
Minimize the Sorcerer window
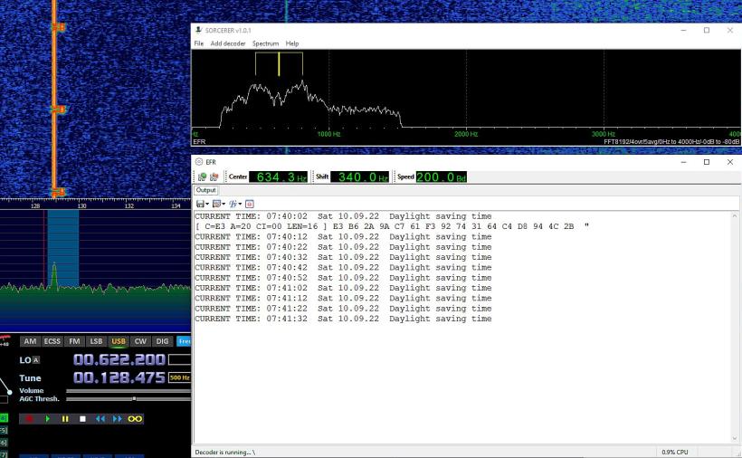(683, 30)
